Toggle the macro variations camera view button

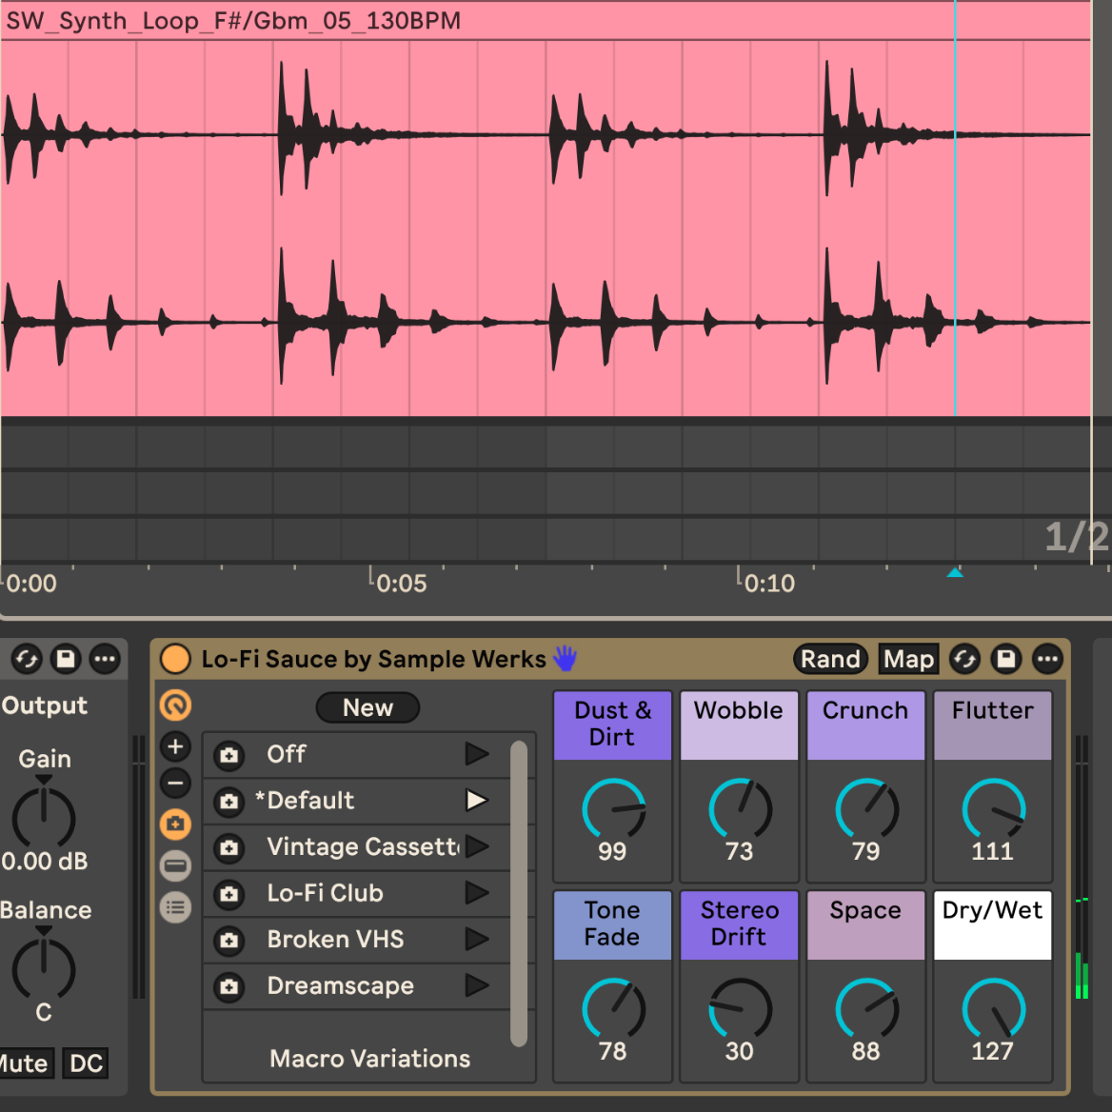[x=175, y=824]
